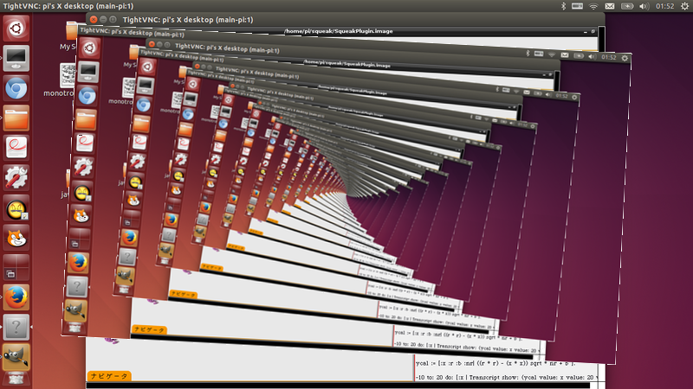The height and width of the screenshot is (389, 693).
Task: Click Scratch cat in the largest nested VNC launcher
Action: point(81,215)
